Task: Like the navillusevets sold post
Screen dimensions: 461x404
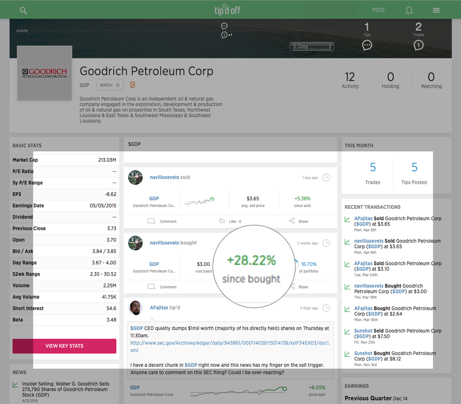Action: (230, 221)
